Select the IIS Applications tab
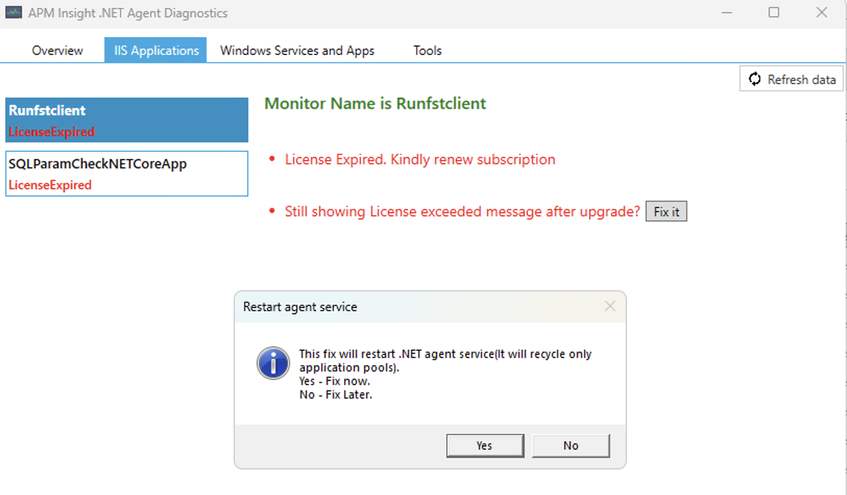 coord(156,51)
